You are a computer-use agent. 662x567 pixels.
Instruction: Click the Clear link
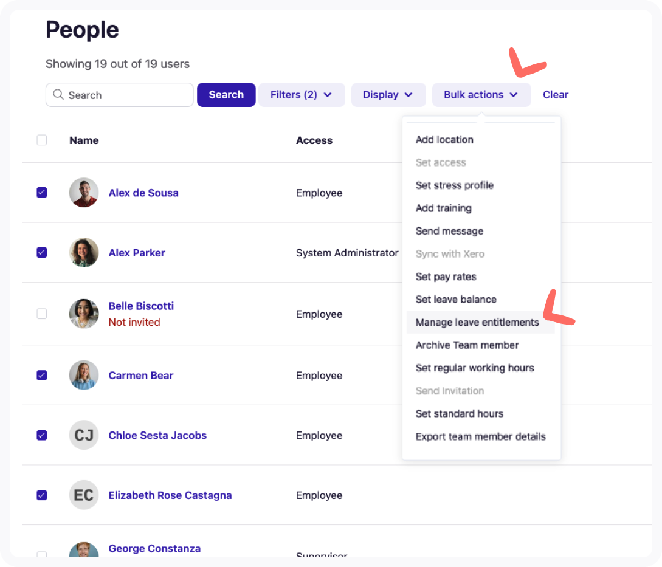coord(555,95)
